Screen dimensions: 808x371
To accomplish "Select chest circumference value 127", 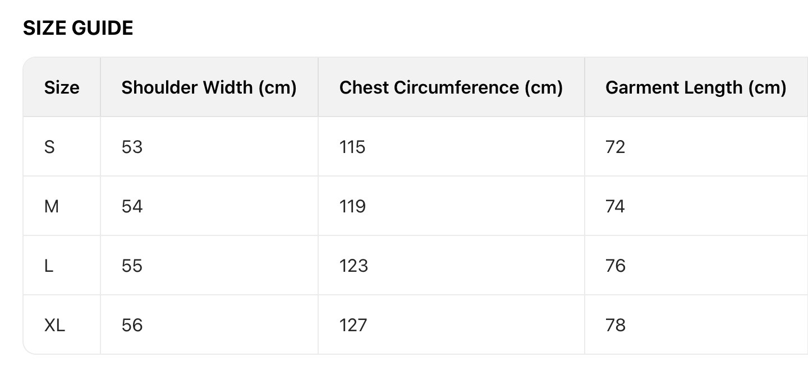I will pyautogui.click(x=353, y=325).
